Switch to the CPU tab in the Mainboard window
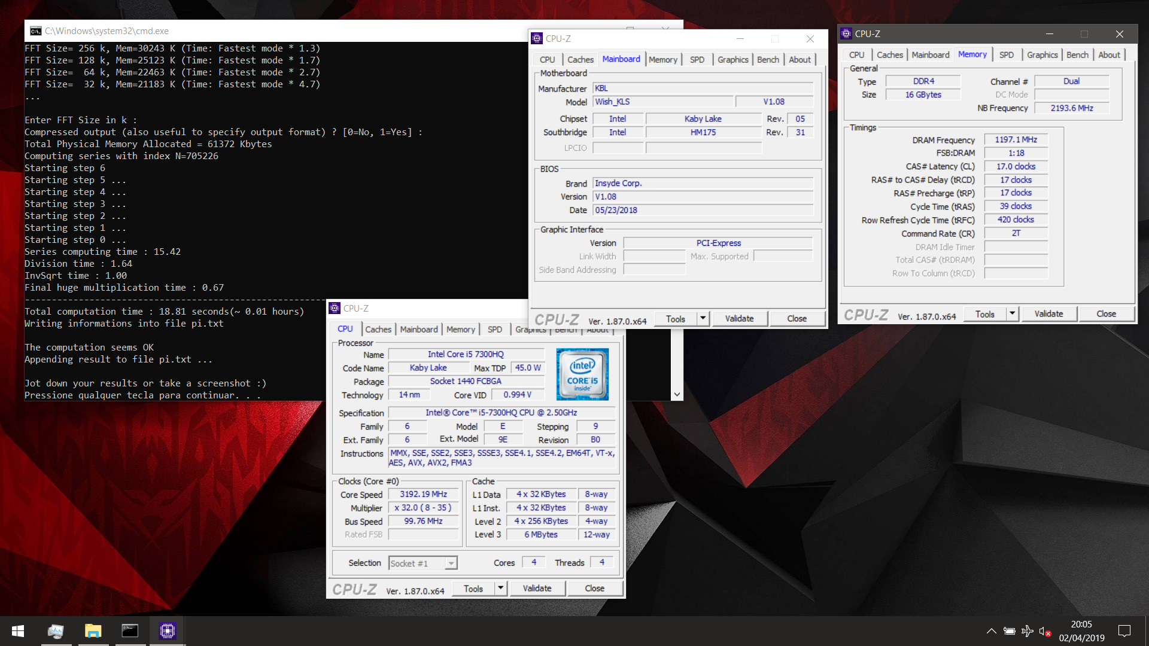The height and width of the screenshot is (646, 1149). coord(547,59)
